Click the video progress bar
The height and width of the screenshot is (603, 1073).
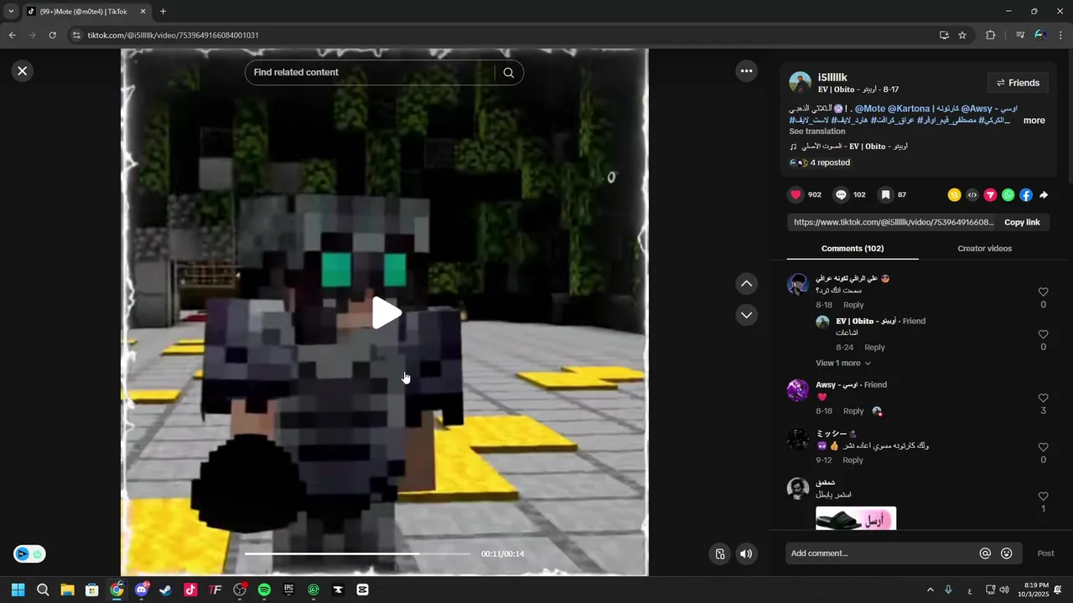(x=358, y=554)
